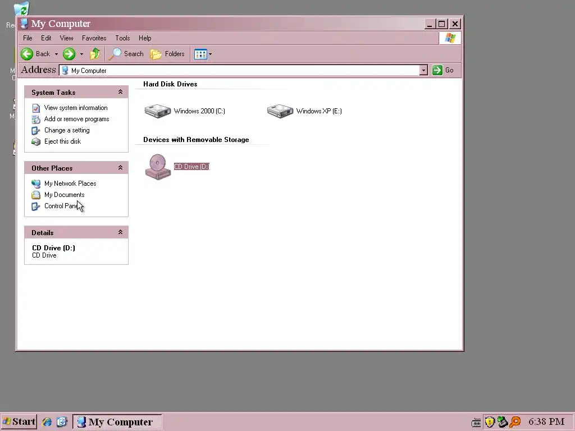Image resolution: width=575 pixels, height=431 pixels.
Task: Click the Show Desktop Quick Launch icon
Action: coord(62,422)
